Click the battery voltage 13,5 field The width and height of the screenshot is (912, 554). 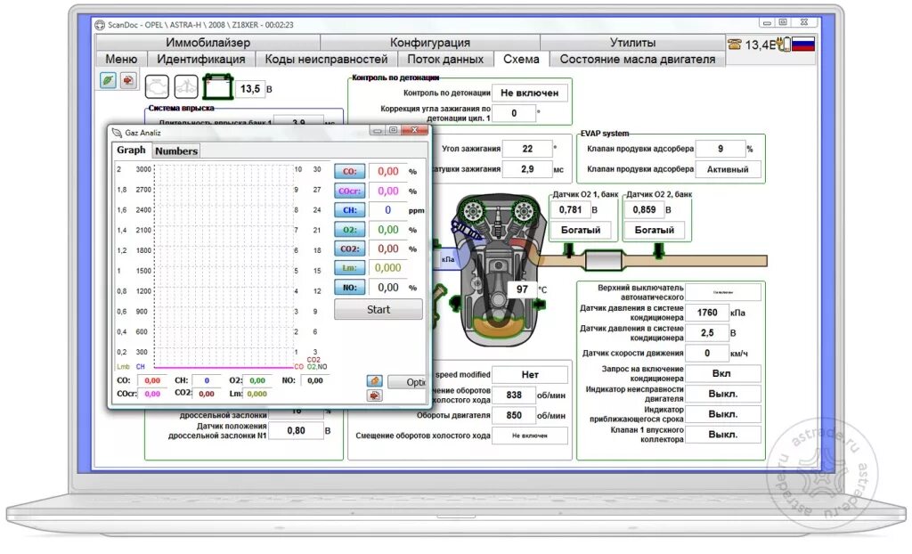tap(250, 89)
